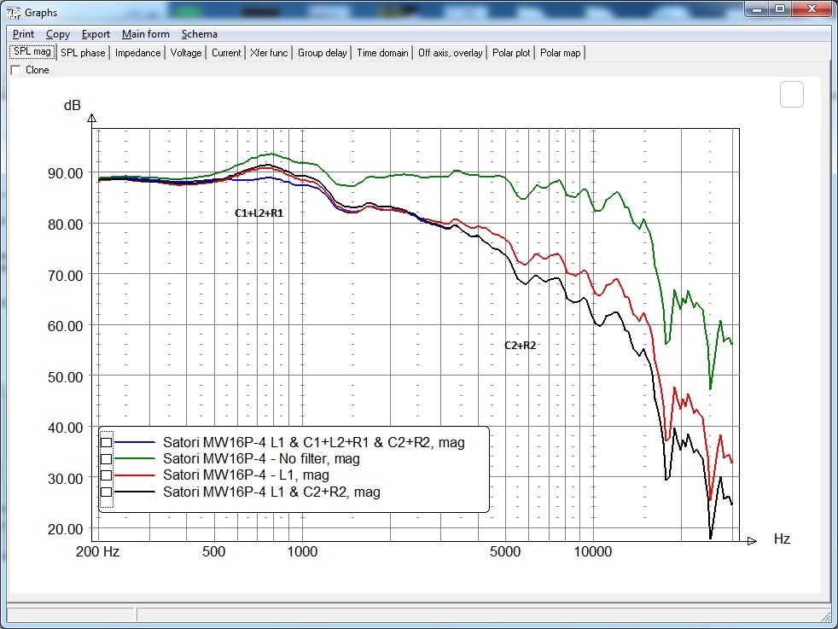Toggle the No filter curve checkbox
838x629 pixels.
coord(107,459)
